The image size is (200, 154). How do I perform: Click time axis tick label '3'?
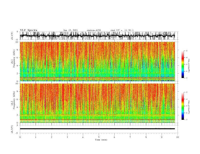67,137
